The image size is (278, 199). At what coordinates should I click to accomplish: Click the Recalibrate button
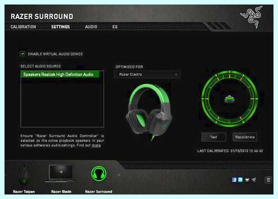(x=245, y=137)
